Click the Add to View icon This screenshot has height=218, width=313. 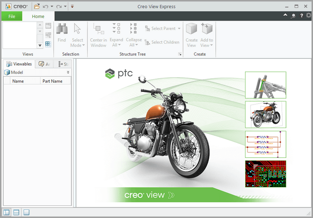pyautogui.click(x=207, y=30)
